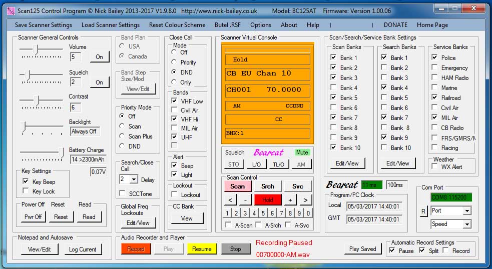This screenshot has width=492, height=269.
Task: Toggle the Alert Beep checkbox
Action: pos(174,165)
